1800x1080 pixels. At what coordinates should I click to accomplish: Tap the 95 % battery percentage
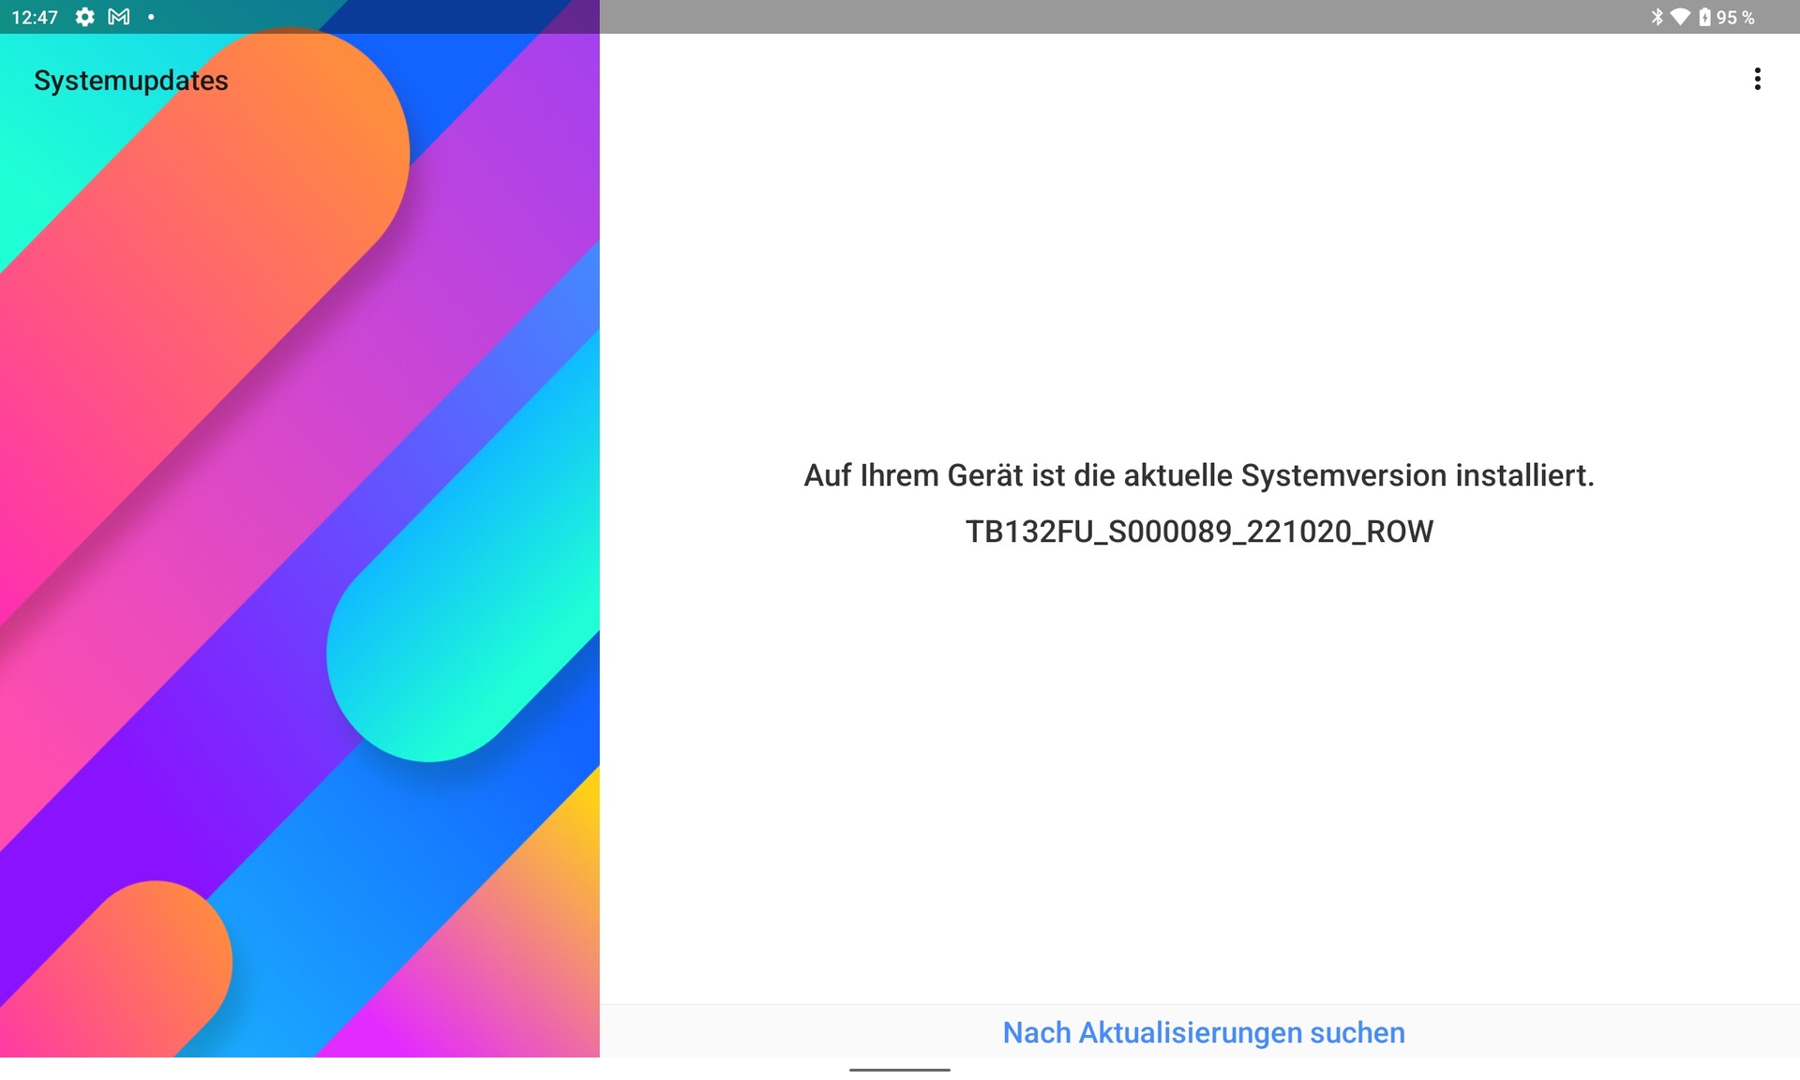click(x=1735, y=17)
